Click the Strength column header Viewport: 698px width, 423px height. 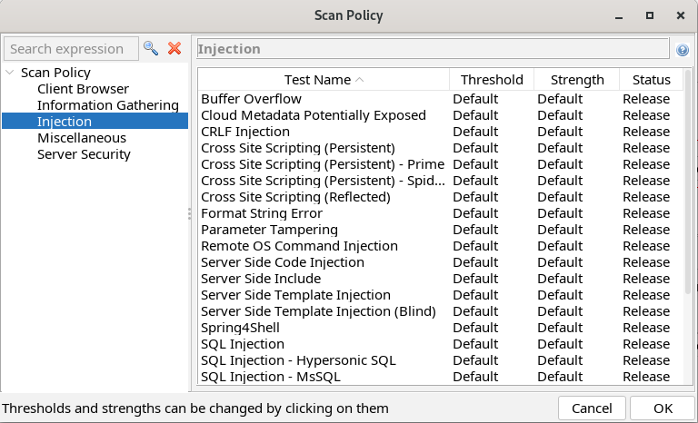(x=576, y=80)
